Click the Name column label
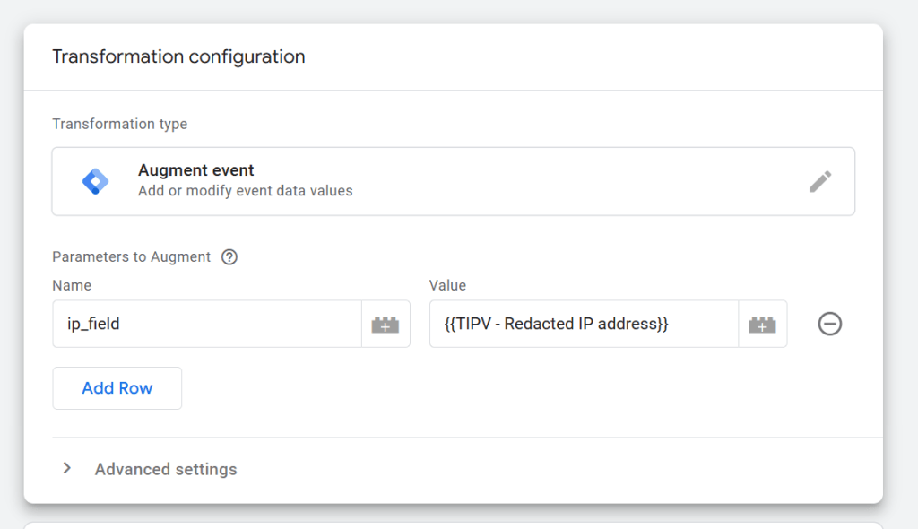 point(72,285)
